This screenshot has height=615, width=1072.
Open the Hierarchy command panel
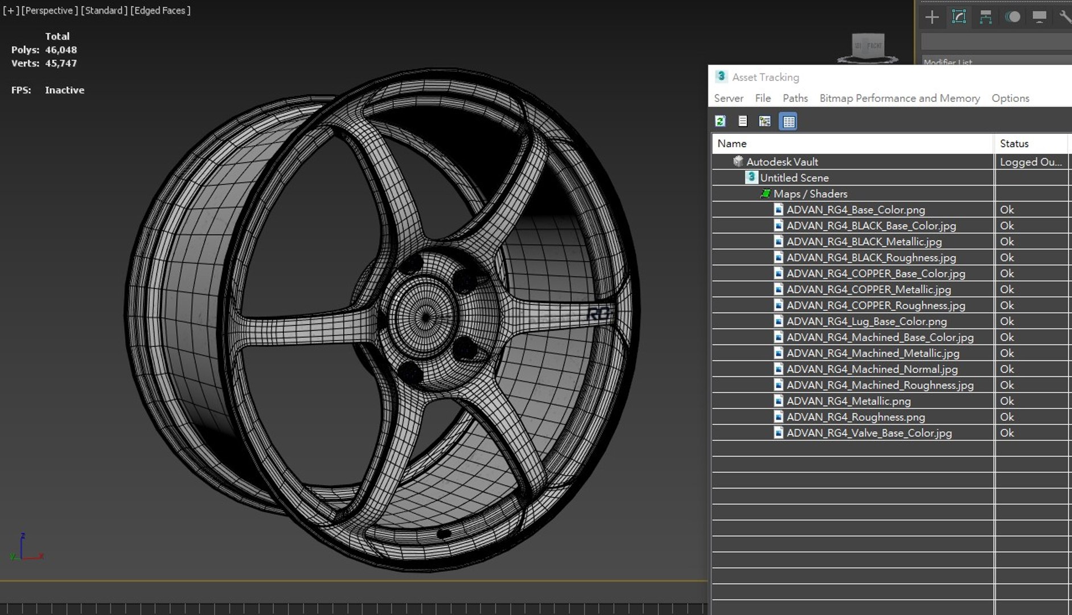(985, 17)
